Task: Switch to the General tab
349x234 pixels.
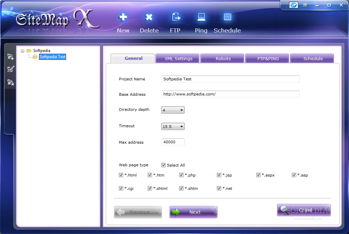Action: point(133,58)
